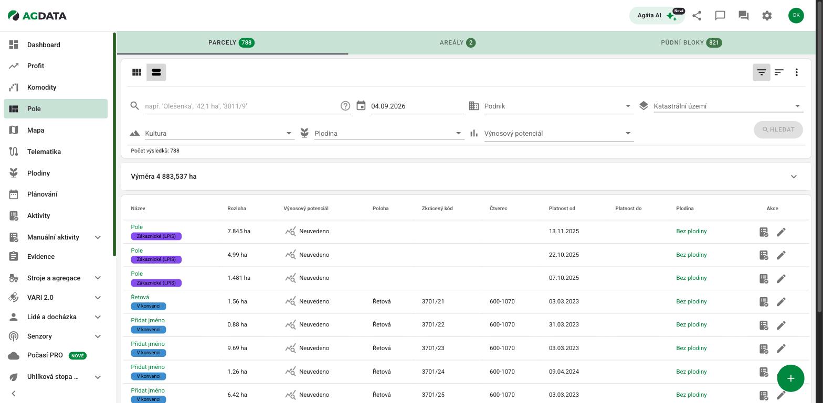Click the share icon in header
Screen dimensions: 823x403
click(x=697, y=16)
